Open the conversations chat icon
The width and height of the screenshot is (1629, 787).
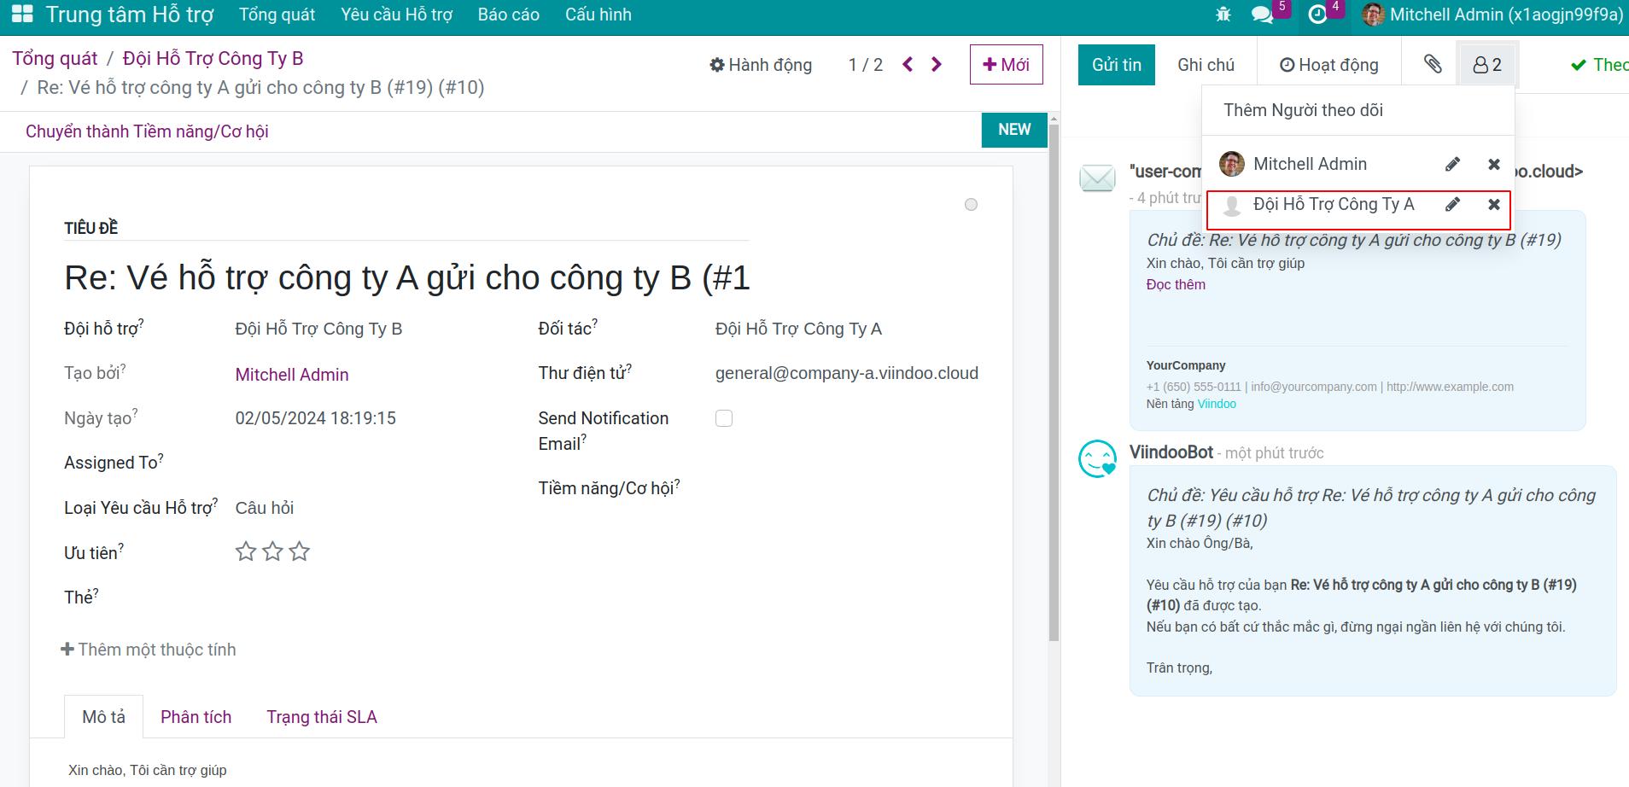[x=1262, y=15]
